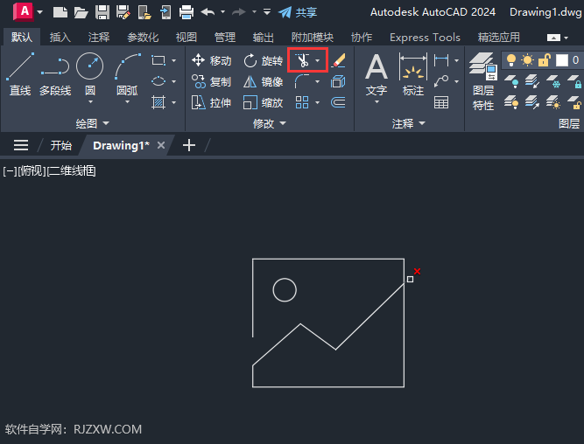584x444 pixels.
Task: Click the Plot printer icon
Action: tap(186, 12)
